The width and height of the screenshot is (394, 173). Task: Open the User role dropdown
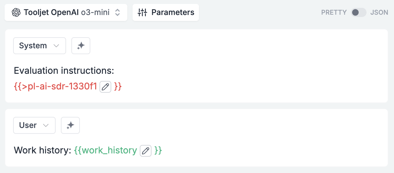pos(34,125)
